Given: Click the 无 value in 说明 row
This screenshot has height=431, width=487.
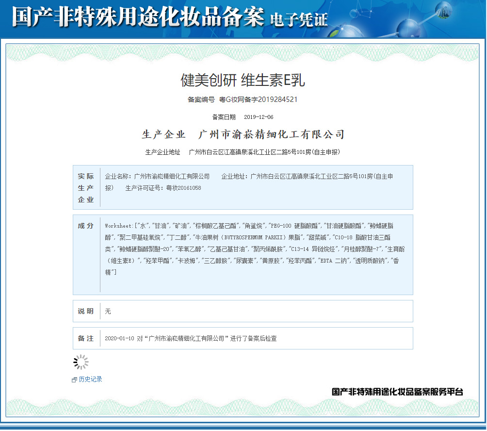Looking at the screenshot, I should (108, 312).
